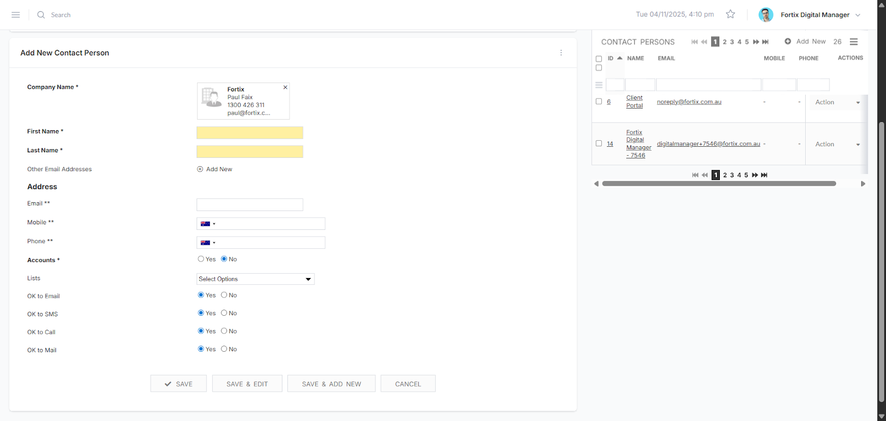Click the SAVE & ADD NEW button

[331, 384]
